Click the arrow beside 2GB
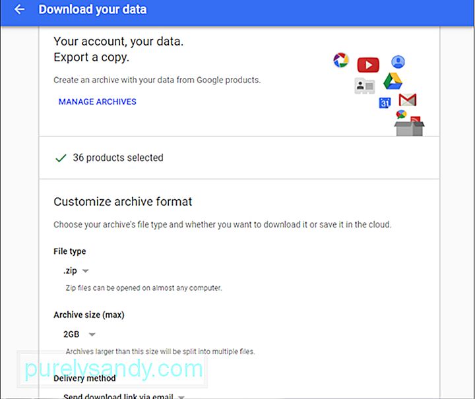Image resolution: width=475 pixels, height=399 pixels. [x=92, y=334]
